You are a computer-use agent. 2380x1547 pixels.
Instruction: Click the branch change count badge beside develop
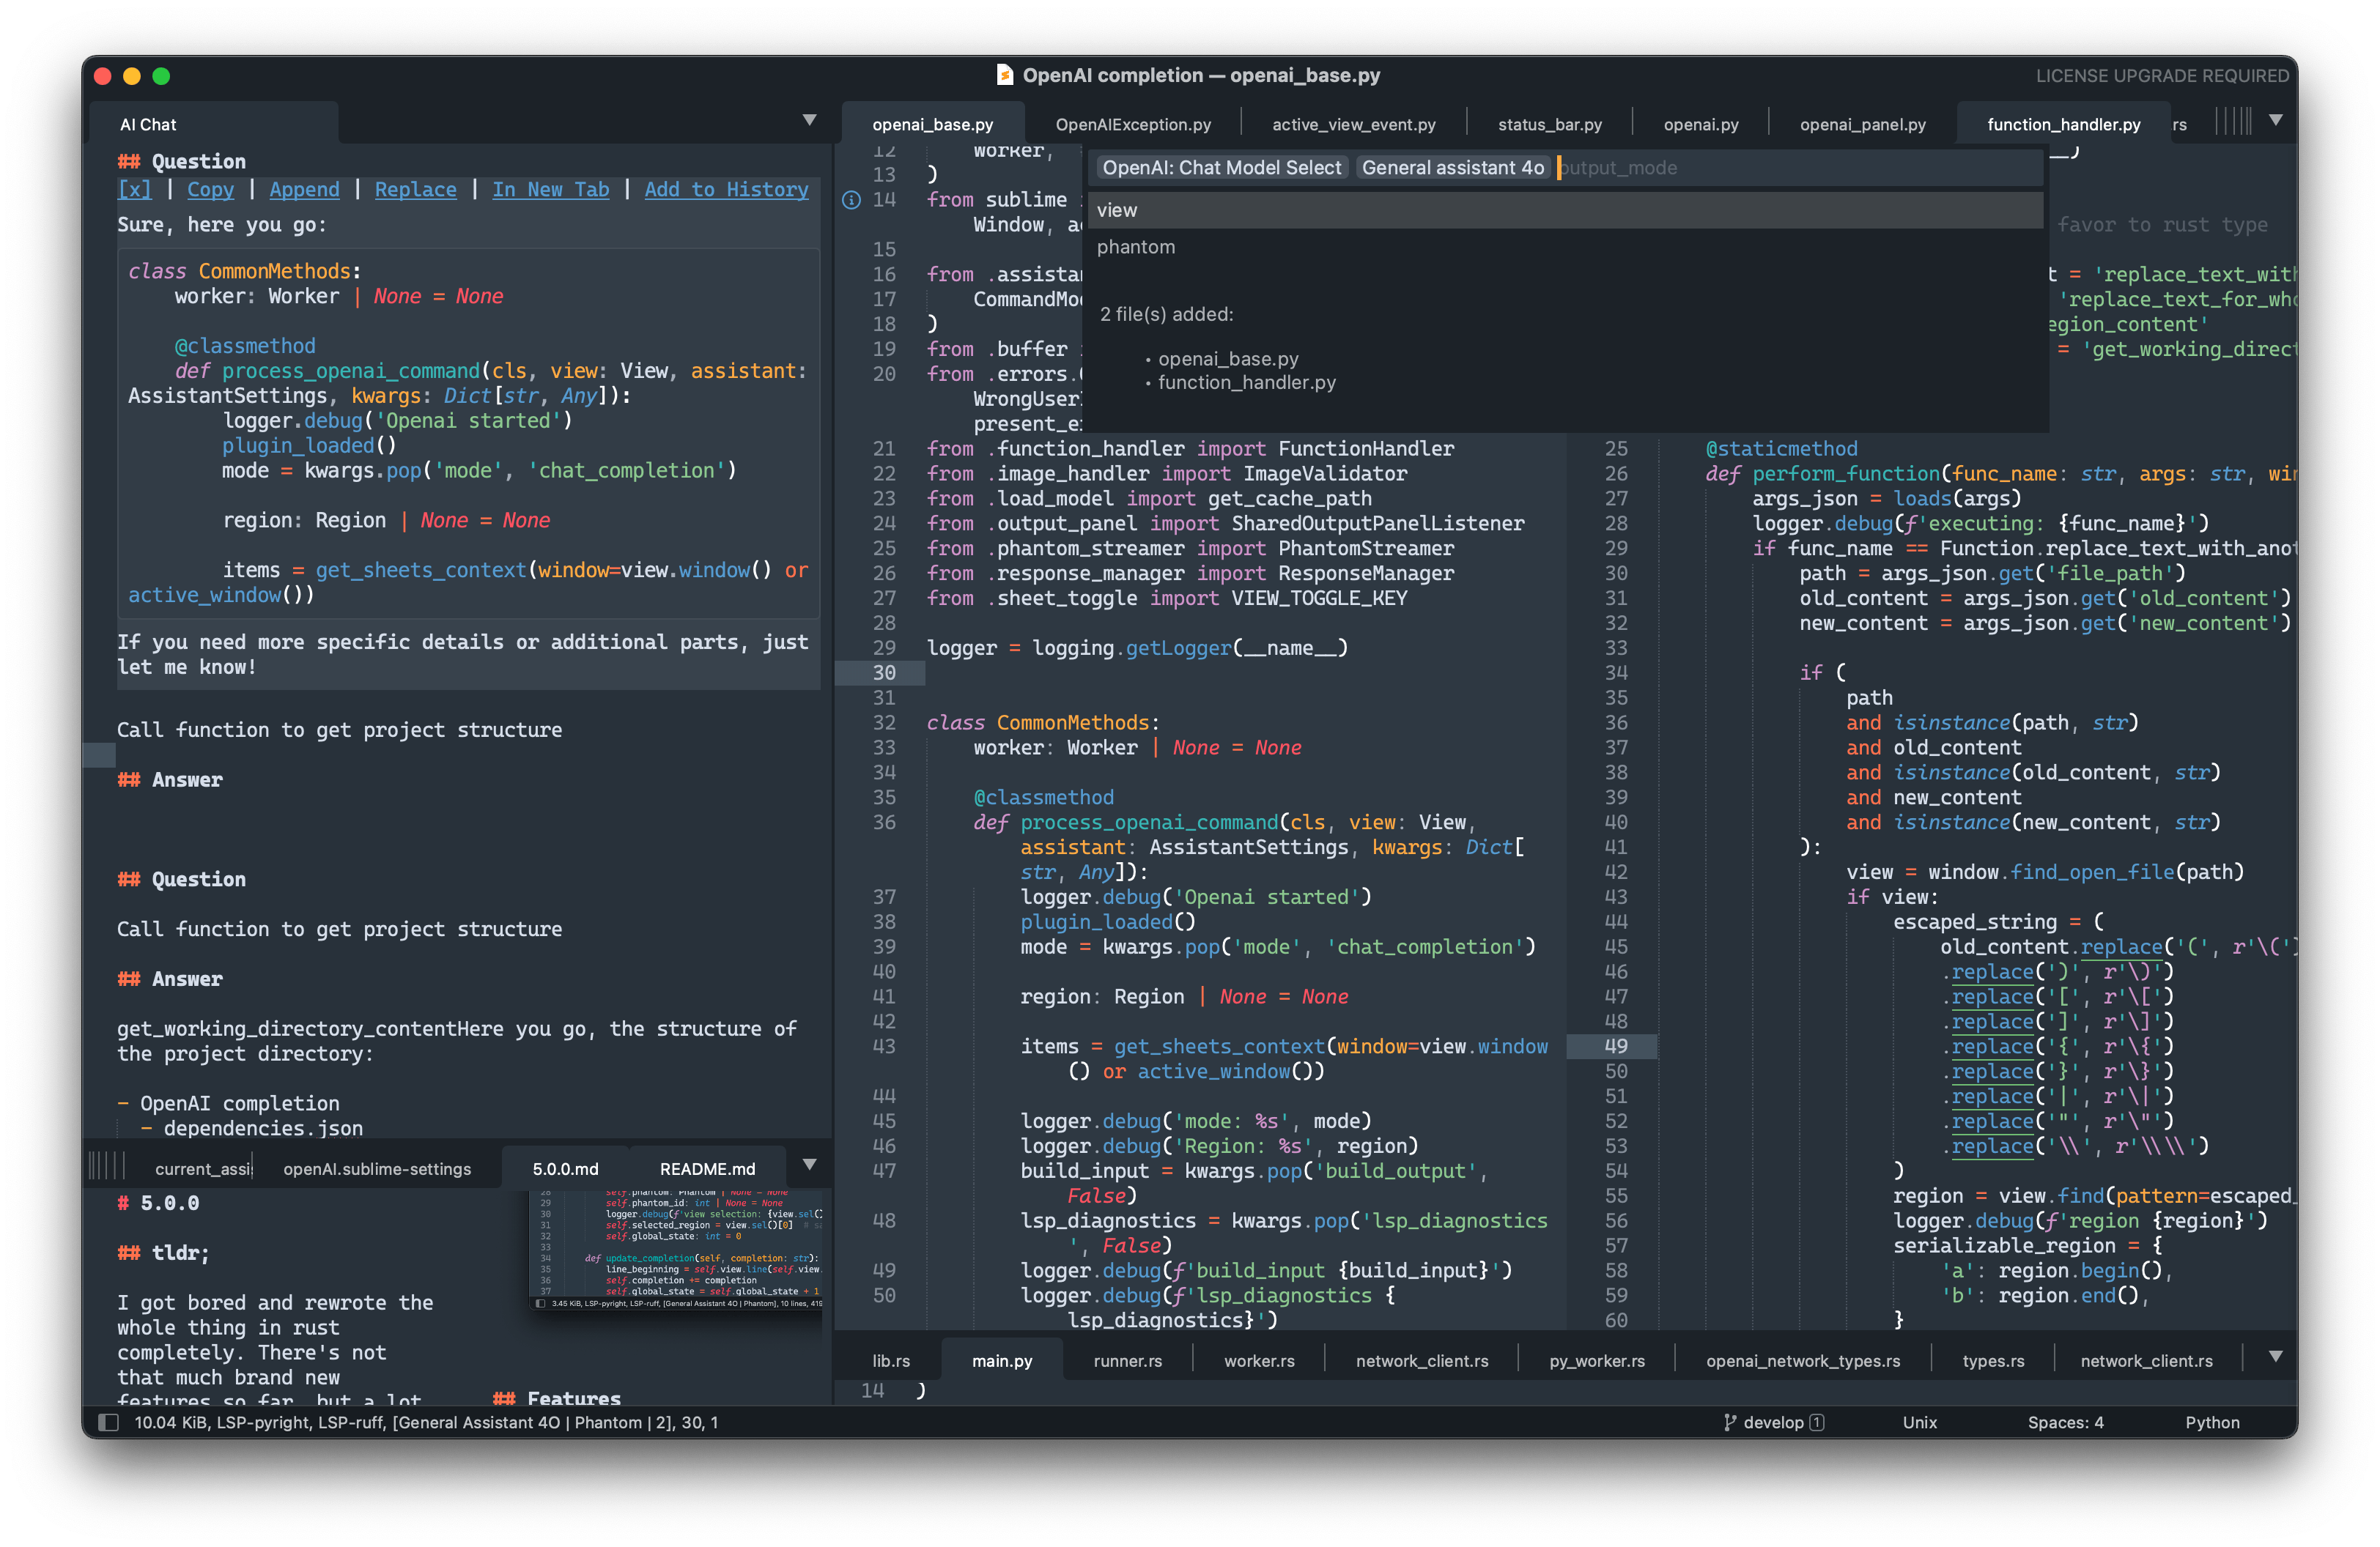1817,1422
